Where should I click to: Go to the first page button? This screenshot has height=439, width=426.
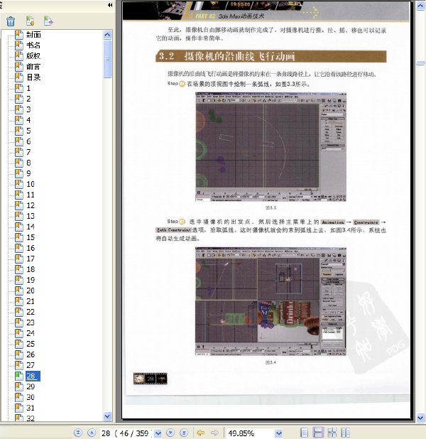78,433
